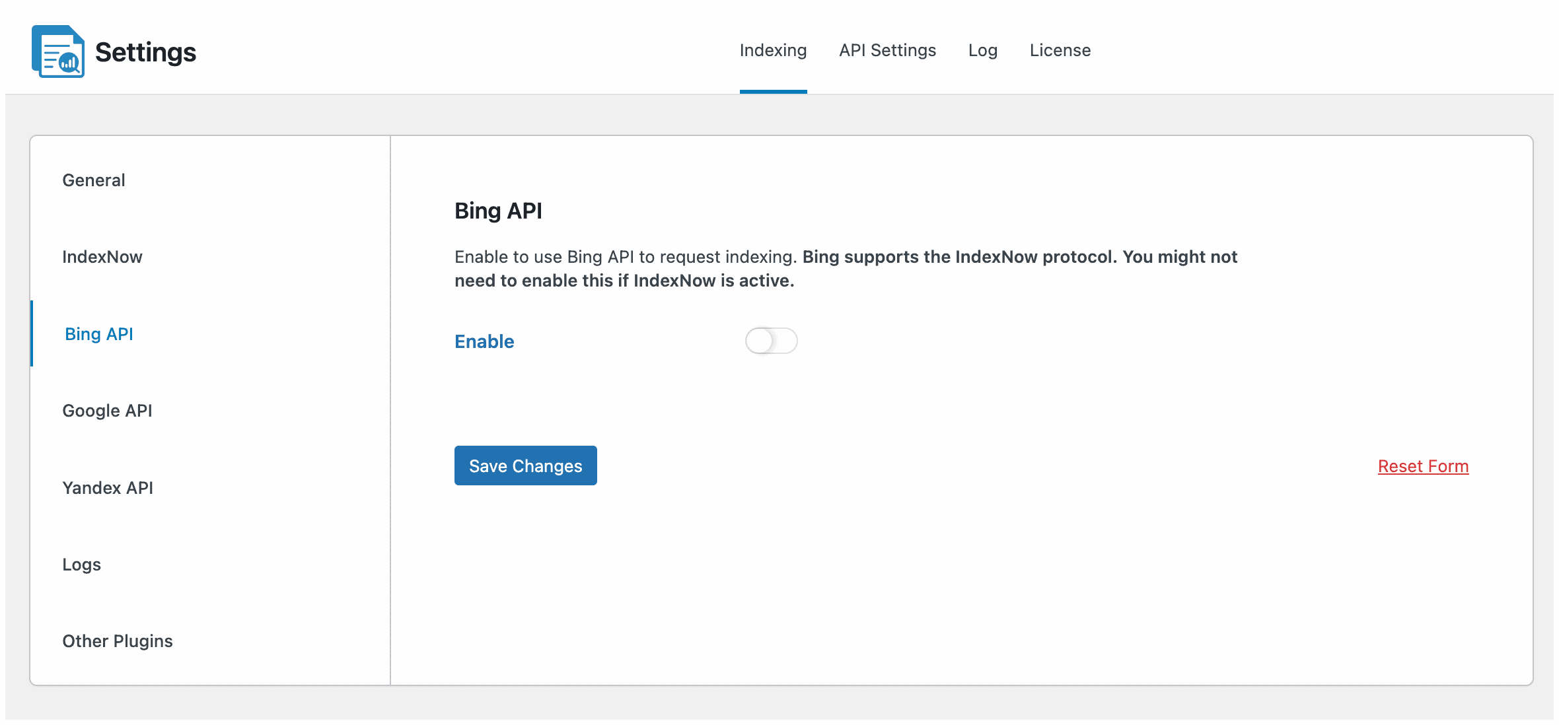Click the Enable label text
1559x725 pixels.
click(485, 341)
